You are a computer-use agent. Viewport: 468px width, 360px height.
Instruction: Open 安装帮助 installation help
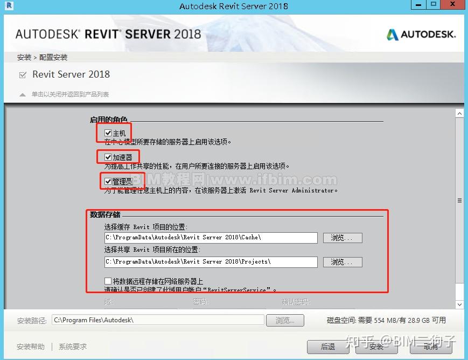30,348
